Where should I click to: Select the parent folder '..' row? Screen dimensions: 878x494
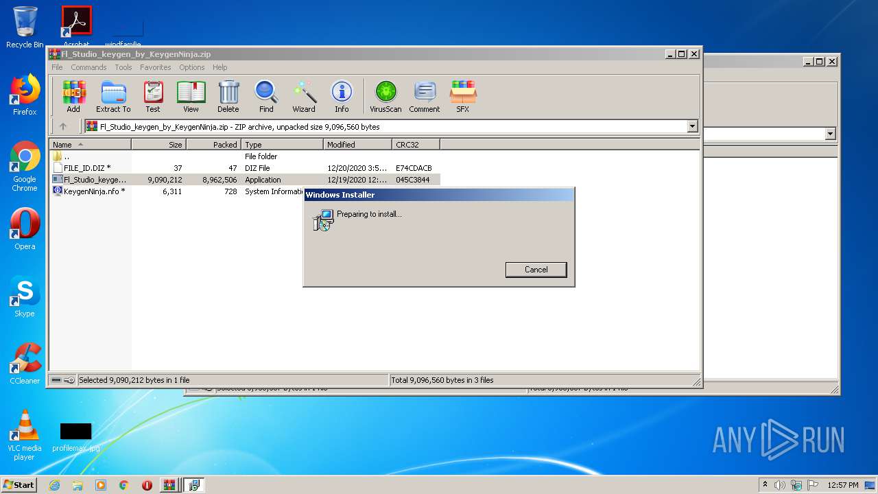point(245,156)
